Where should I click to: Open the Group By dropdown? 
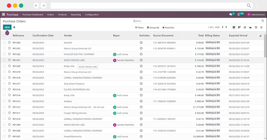tap(153, 27)
